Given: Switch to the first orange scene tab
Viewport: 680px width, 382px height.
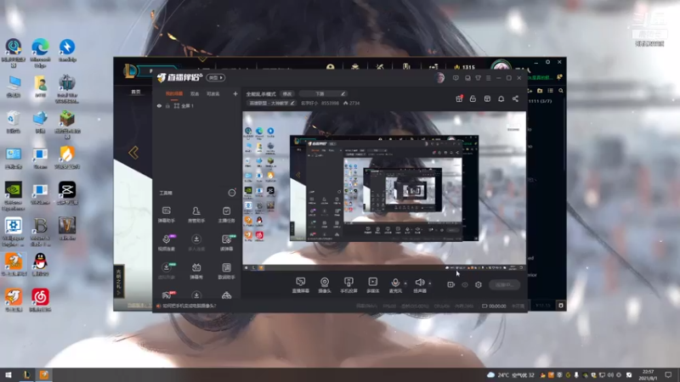Looking at the screenshot, I should [174, 93].
